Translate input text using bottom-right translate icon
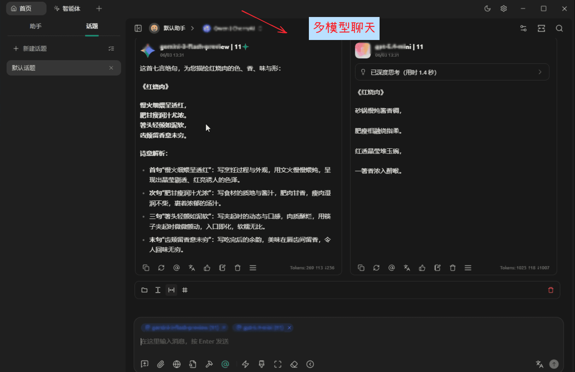This screenshot has height=372, width=575. pyautogui.click(x=540, y=364)
